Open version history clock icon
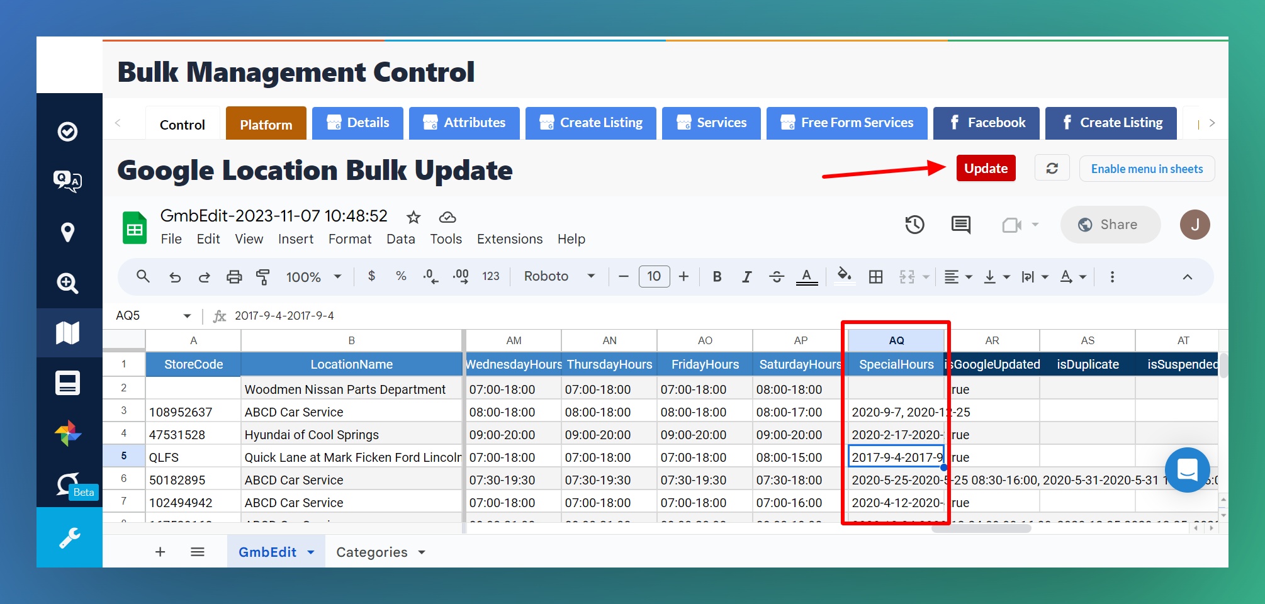The image size is (1265, 604). [x=914, y=225]
